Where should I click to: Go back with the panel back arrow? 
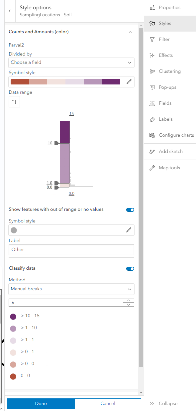10,11
